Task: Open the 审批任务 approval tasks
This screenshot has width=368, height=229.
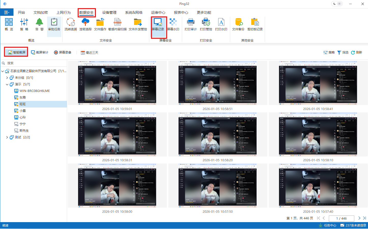Action: pyautogui.click(x=54, y=25)
